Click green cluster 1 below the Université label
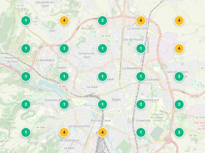The height and width of the screenshot is (153, 205). tap(141, 132)
